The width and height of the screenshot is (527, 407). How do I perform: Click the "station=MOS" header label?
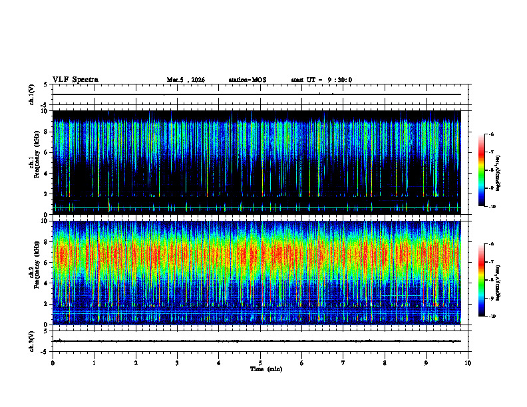(248, 80)
